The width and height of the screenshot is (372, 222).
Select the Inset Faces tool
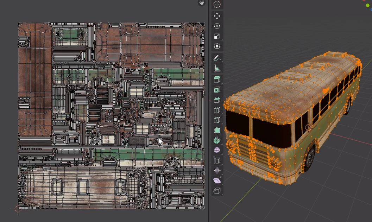217,90
